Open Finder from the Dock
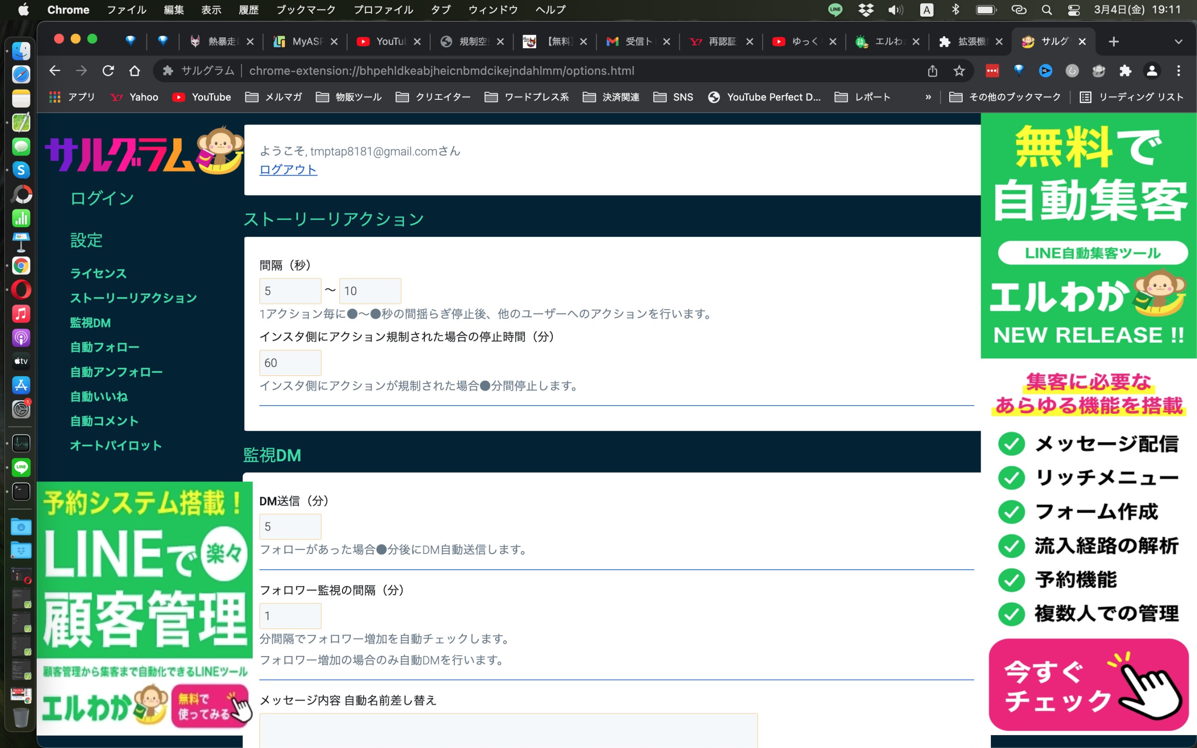 (x=21, y=50)
